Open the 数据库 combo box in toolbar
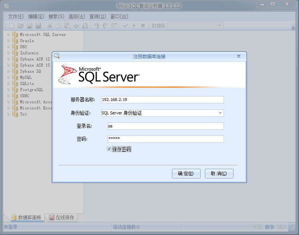 pyautogui.click(x=195, y=26)
